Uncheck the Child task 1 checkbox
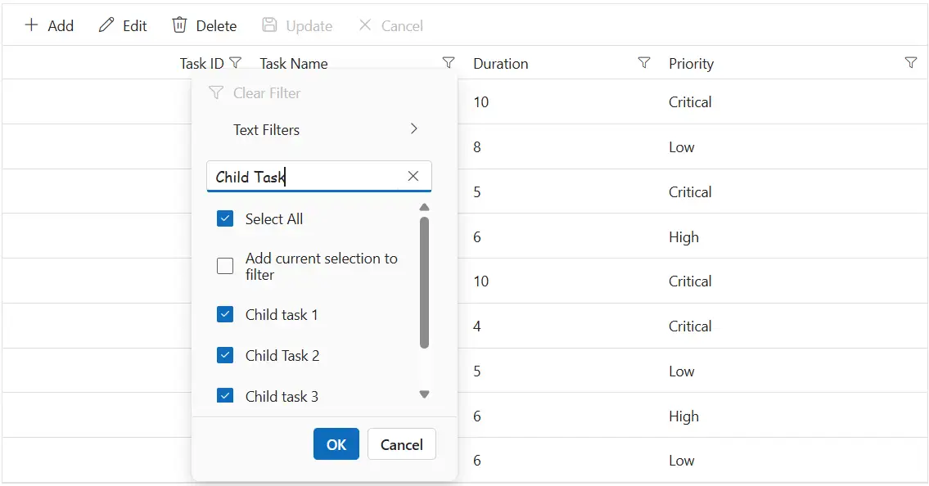 click(225, 314)
